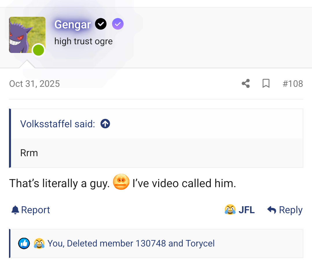The height and width of the screenshot is (267, 312).
Task: Select the Gengar username
Action: (73, 24)
